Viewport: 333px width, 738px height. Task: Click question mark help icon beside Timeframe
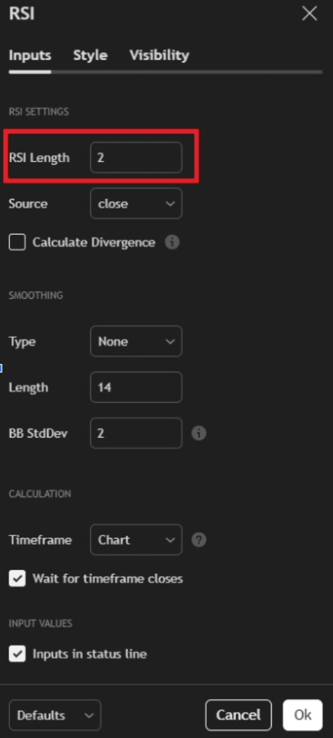[x=199, y=540]
